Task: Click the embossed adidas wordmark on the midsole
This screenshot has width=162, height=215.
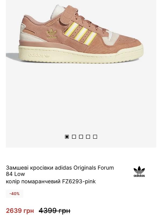Action: pyautogui.click(x=39, y=55)
